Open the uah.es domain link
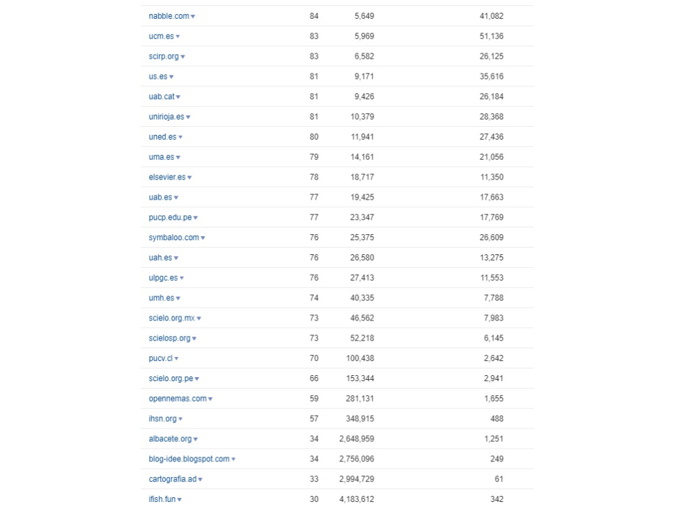The width and height of the screenshot is (674, 506). (160, 258)
